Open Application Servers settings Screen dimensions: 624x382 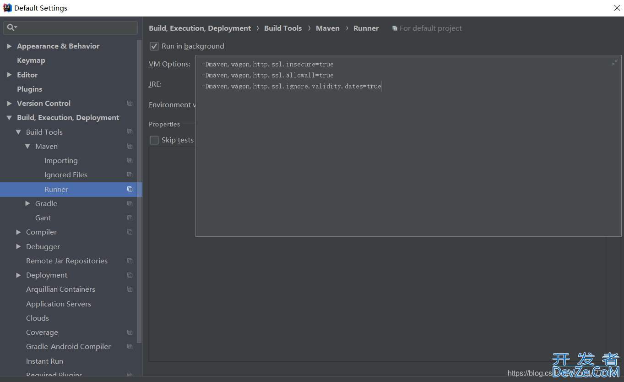59,304
